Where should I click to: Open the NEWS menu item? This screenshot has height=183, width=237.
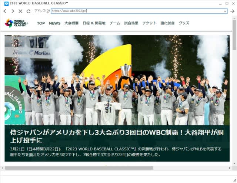click(x=54, y=23)
